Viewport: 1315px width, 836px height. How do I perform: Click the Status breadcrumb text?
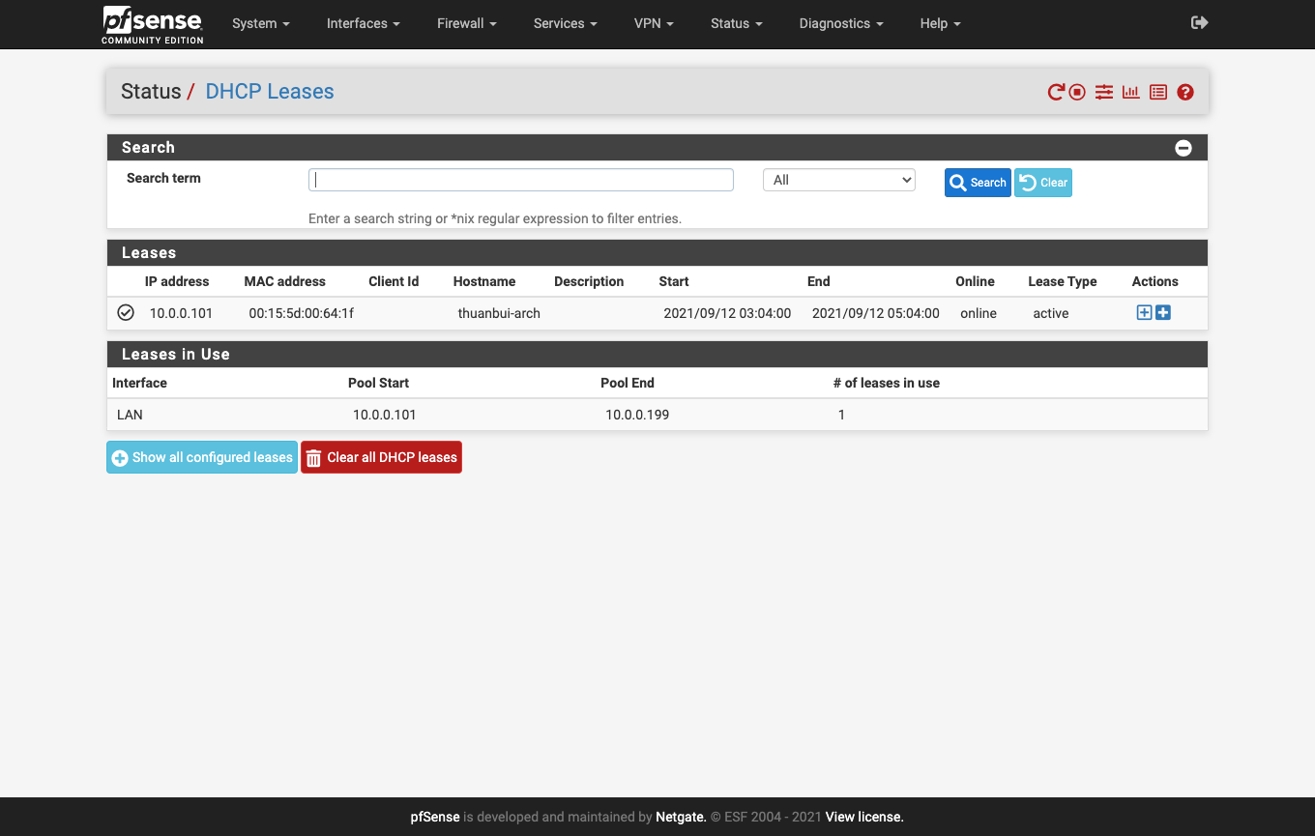[x=151, y=92]
